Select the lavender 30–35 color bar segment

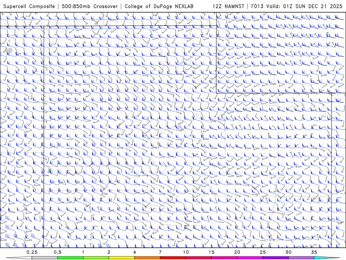[301, 258]
